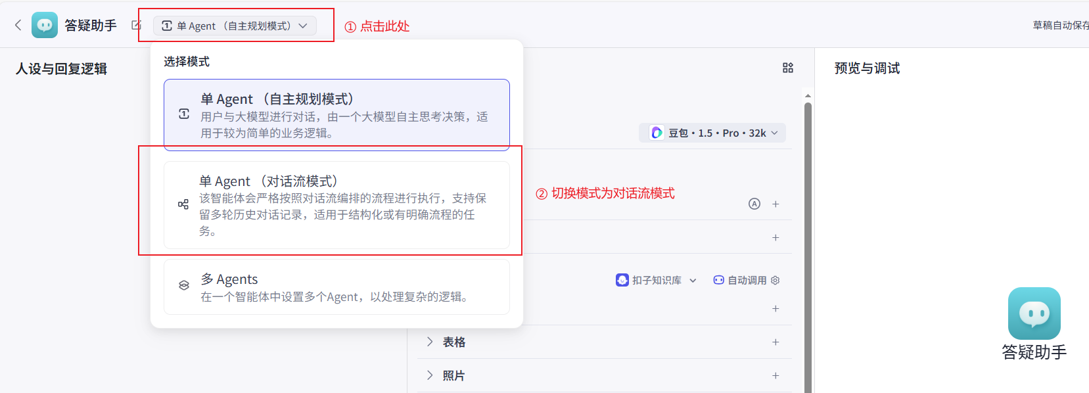Expand the 照片 section
The width and height of the screenshot is (1089, 393).
pos(430,375)
